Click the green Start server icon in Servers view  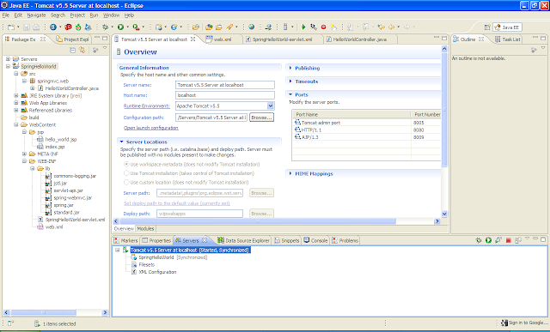(x=488, y=240)
